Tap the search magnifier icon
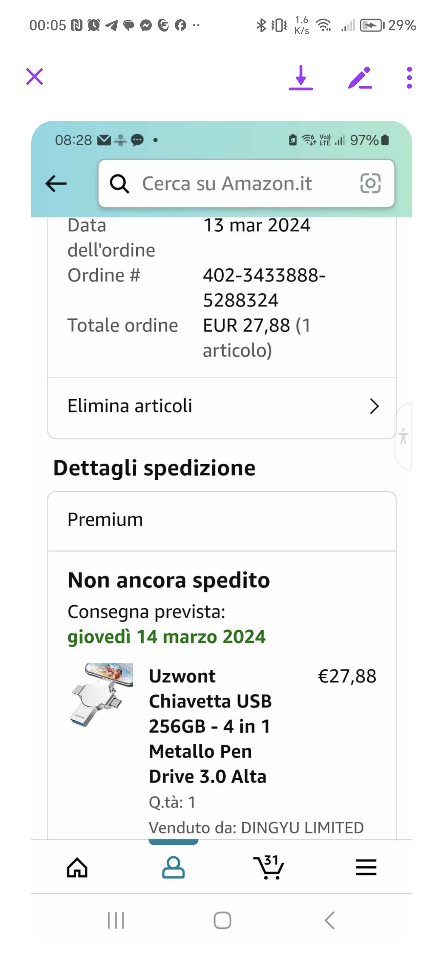This screenshot has height=962, width=444. (120, 183)
